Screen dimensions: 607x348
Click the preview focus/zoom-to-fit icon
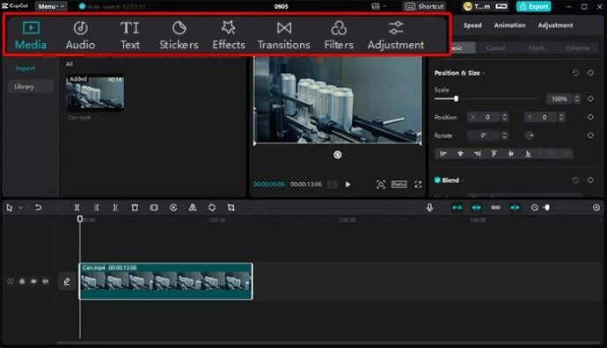(x=381, y=185)
